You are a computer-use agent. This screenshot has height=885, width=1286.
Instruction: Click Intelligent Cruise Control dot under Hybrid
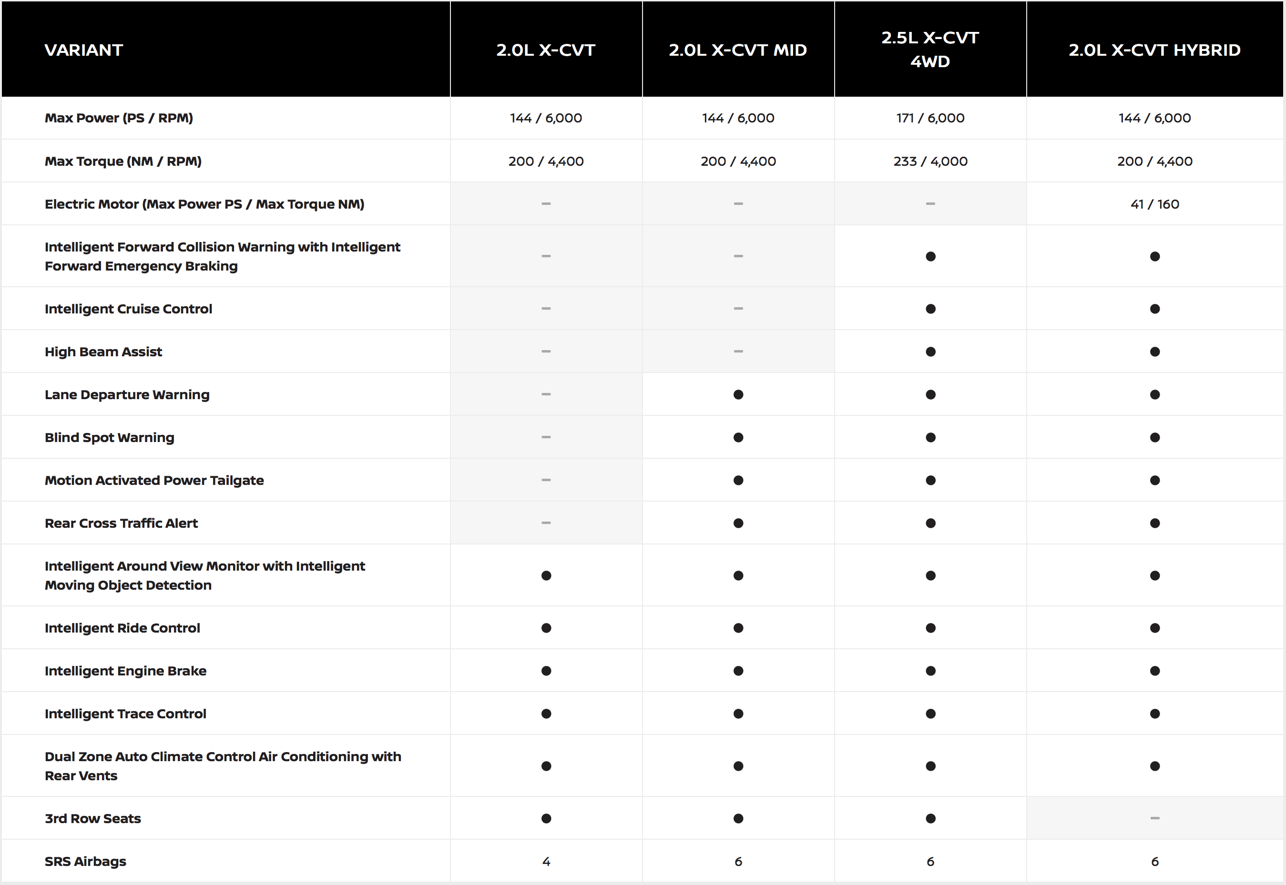tap(1154, 309)
